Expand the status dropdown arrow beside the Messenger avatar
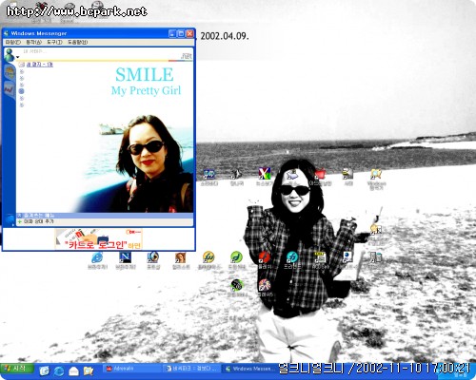 point(18,57)
